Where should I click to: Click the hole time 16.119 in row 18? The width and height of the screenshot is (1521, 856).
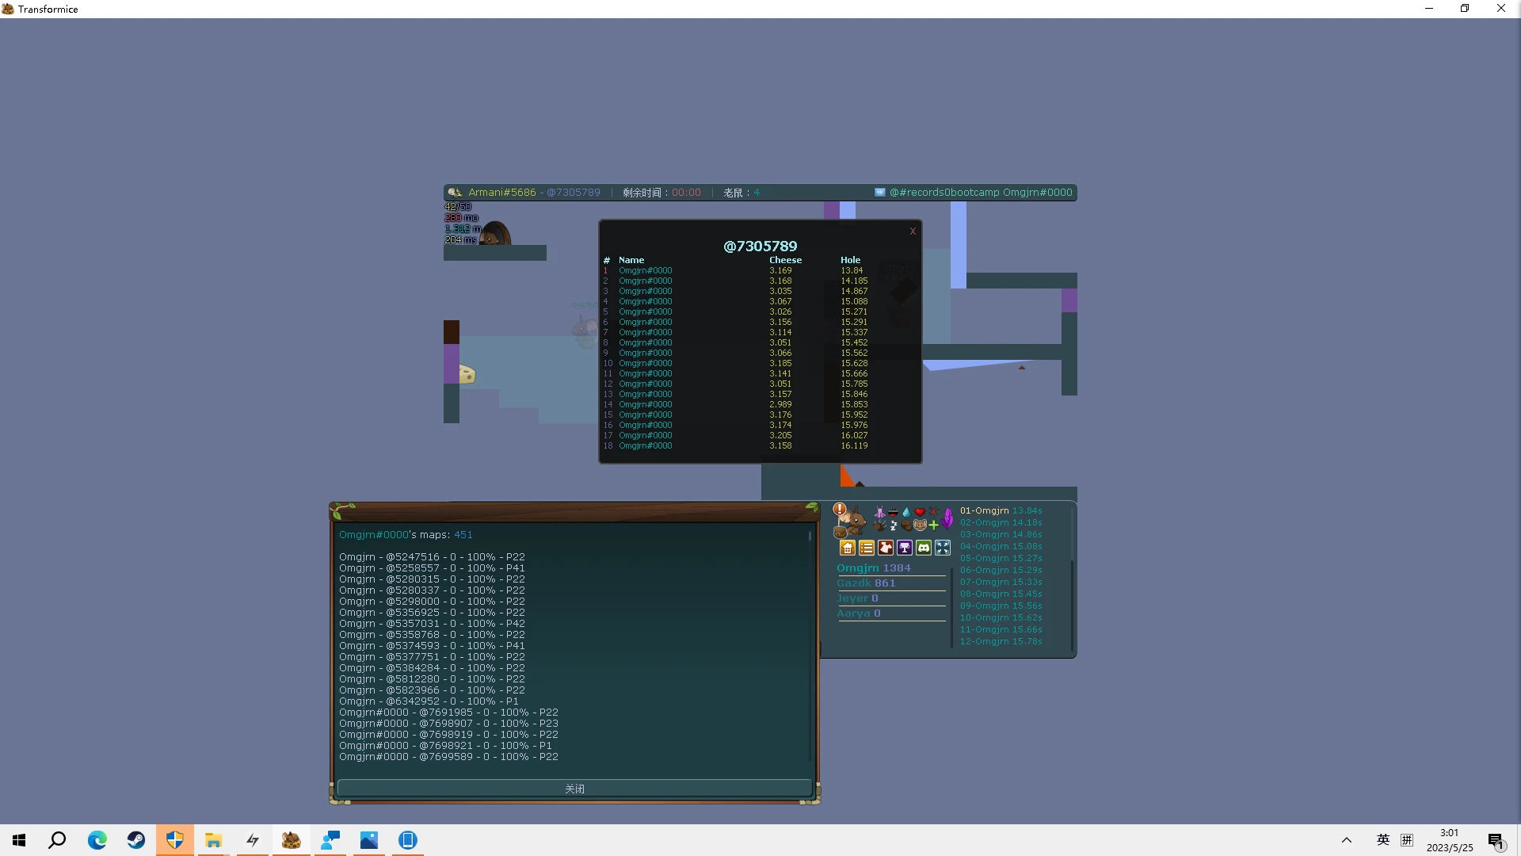tap(854, 446)
